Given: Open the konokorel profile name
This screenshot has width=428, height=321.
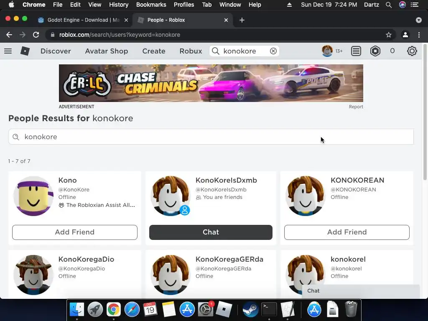Looking at the screenshot, I should (x=348, y=259).
